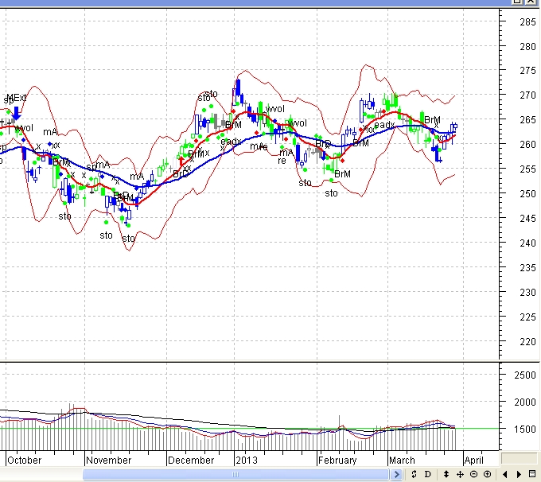Click the D daily period icon
The height and width of the screenshot is (482, 541).
click(427, 475)
